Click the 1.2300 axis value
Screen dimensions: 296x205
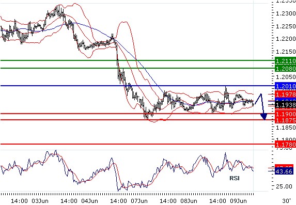tap(286, 13)
